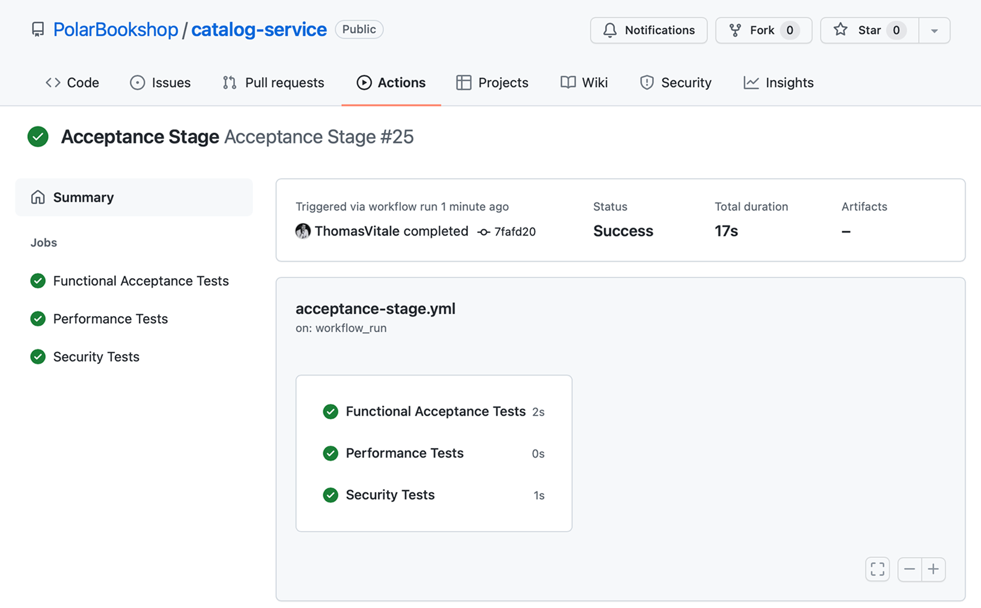Open the Insights tab
The width and height of the screenshot is (981, 608).
(x=778, y=82)
